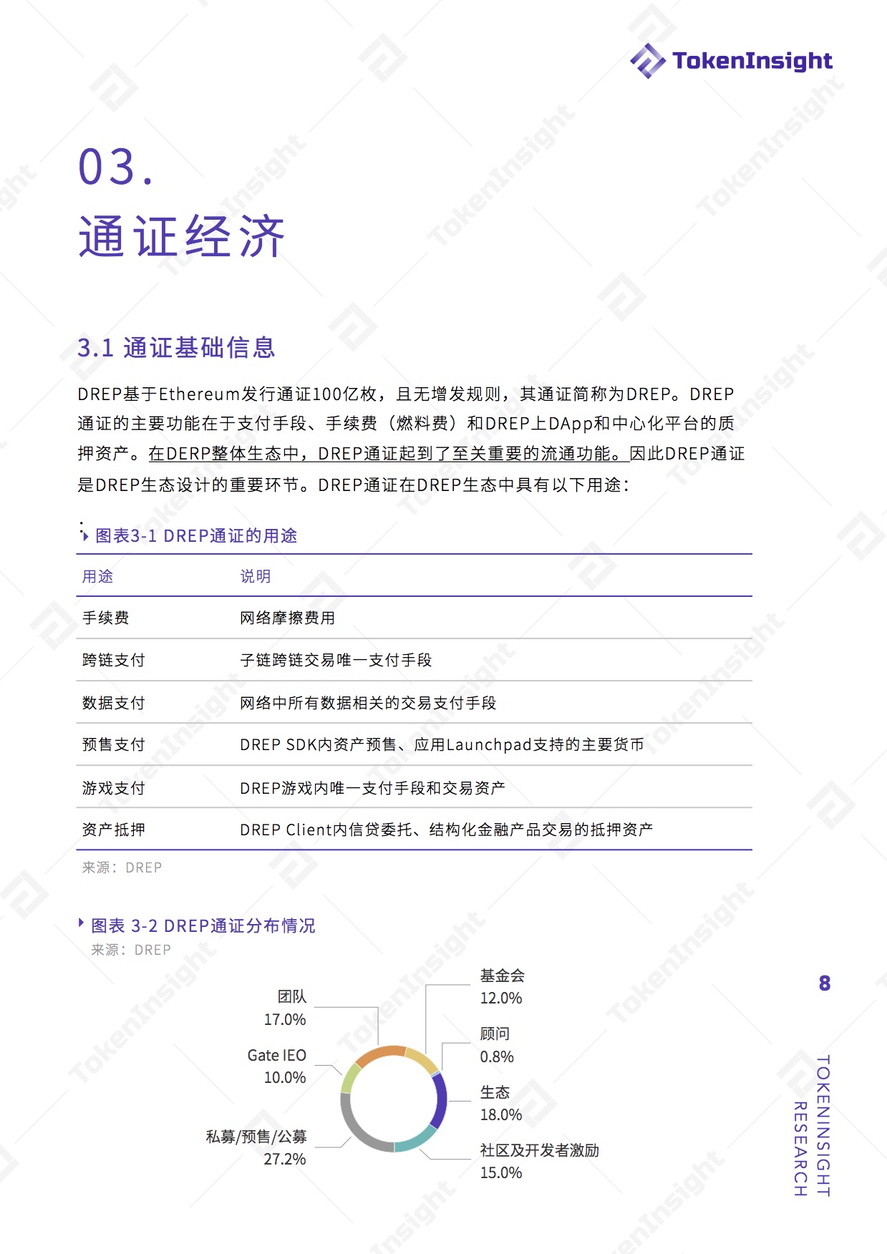Screen dimensions: 887x1254
Task: Select the '资产抵押' table cell
Action: [113, 830]
